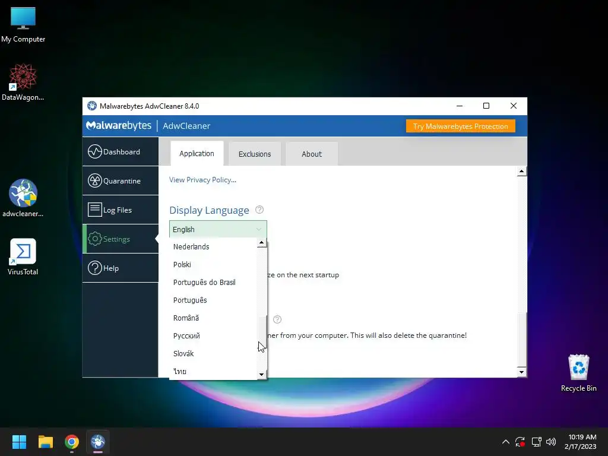Pick Română in the language list
Viewport: 608px width, 456px height.
213,318
